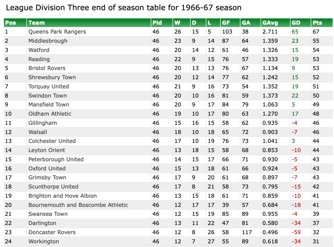The image size is (334, 247).
Task: Sort the table by Pts header
Action: [317, 23]
